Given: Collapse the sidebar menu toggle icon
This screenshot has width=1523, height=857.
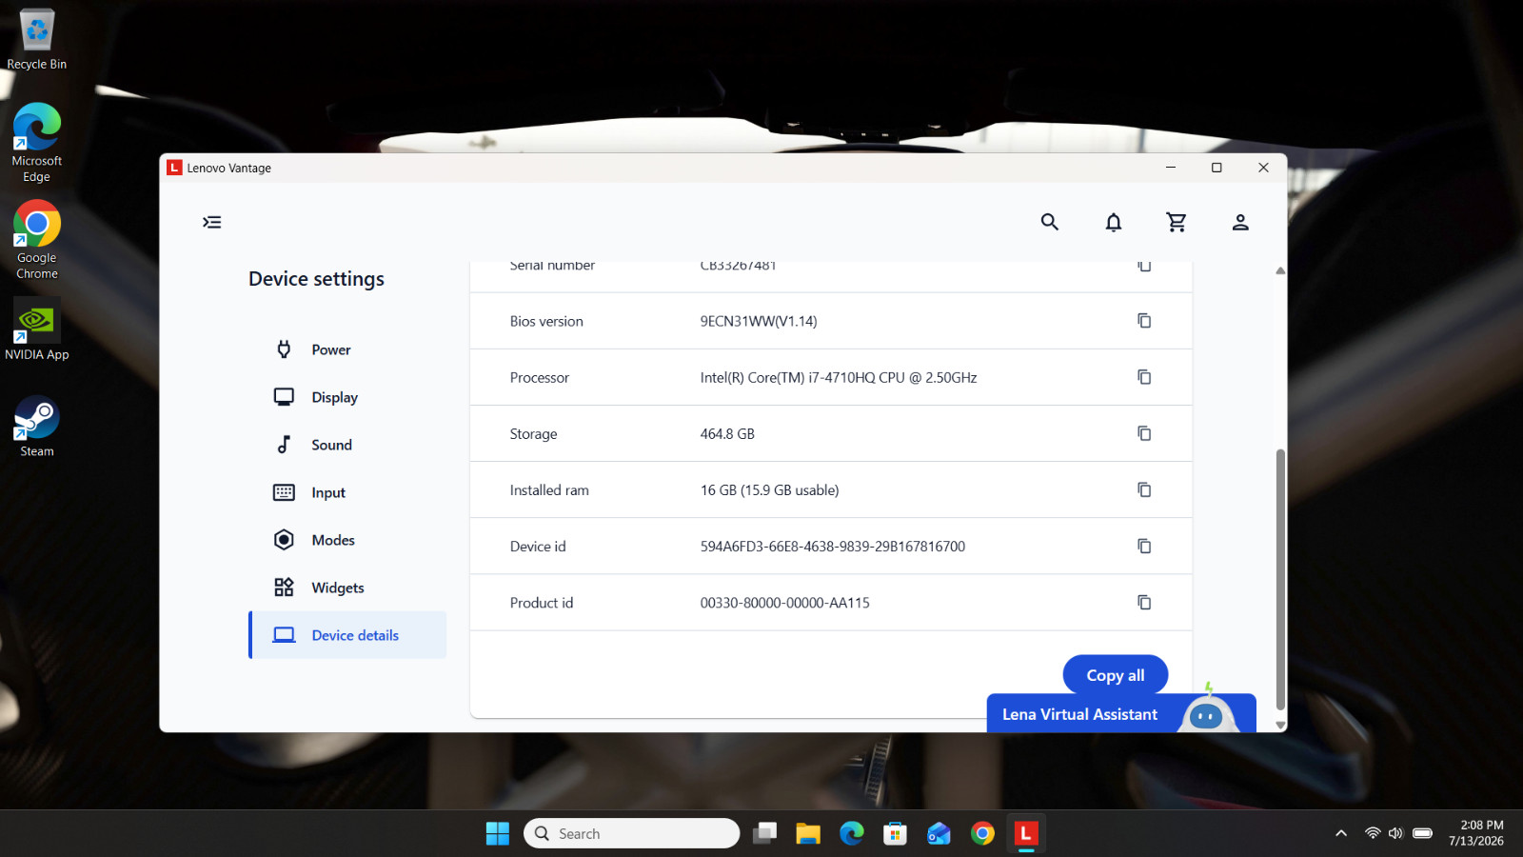Looking at the screenshot, I should [x=211, y=222].
